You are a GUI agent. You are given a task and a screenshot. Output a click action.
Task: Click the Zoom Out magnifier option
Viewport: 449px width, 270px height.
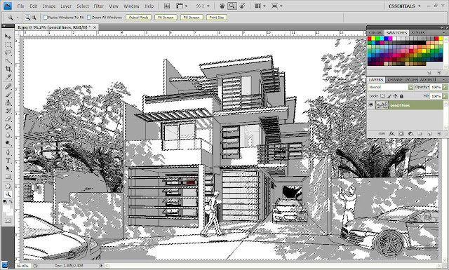point(34,18)
